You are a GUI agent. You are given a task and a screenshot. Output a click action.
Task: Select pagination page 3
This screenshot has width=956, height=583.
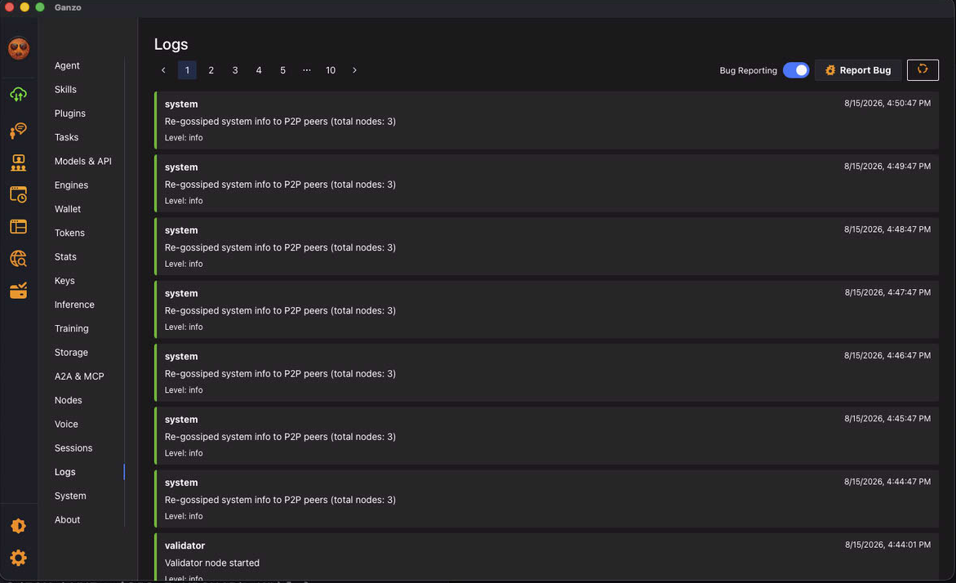(235, 70)
